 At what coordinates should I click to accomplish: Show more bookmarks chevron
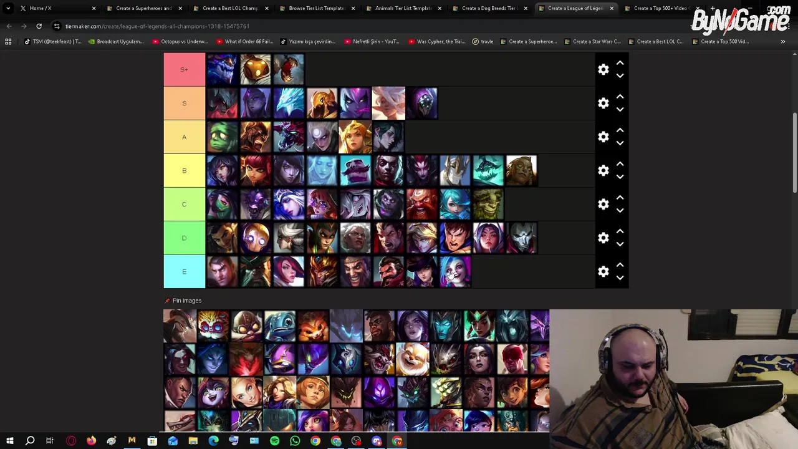click(x=782, y=42)
